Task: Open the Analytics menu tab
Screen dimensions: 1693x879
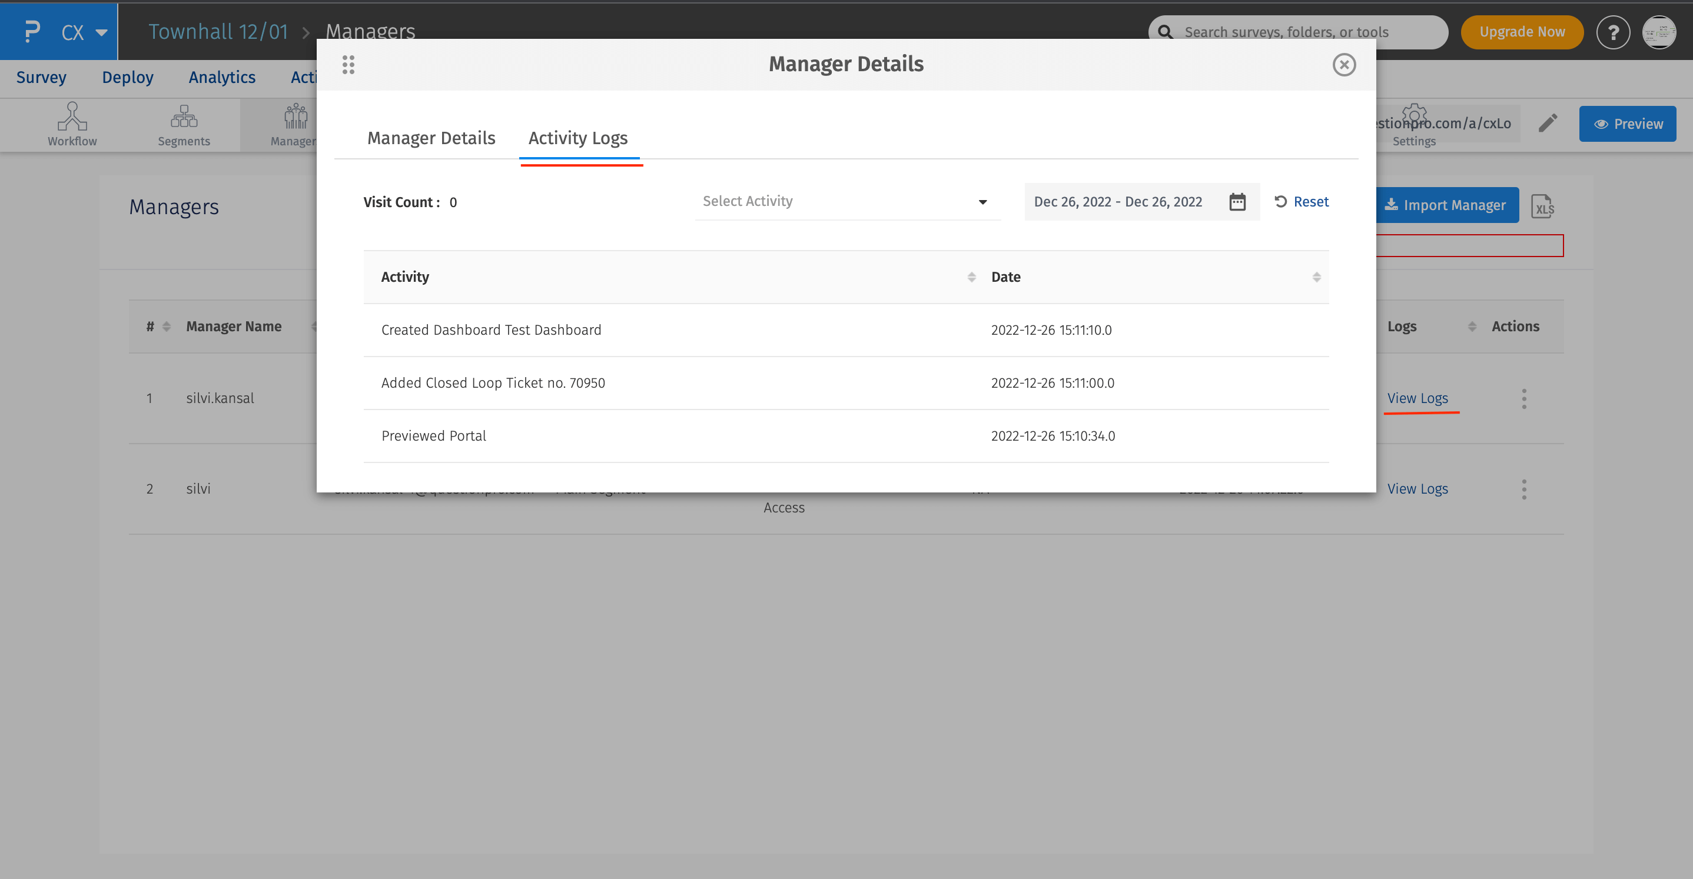Action: pyautogui.click(x=221, y=78)
